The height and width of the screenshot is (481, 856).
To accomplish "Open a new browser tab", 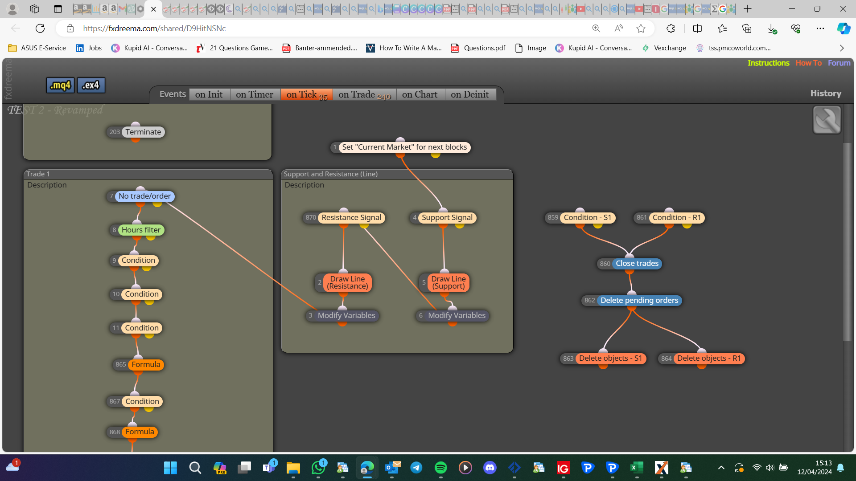I will click(x=748, y=8).
